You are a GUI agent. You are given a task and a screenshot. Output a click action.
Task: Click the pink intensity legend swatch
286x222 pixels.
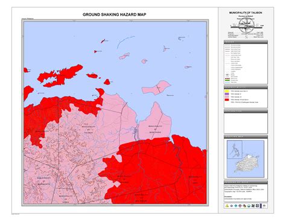pos(227,97)
